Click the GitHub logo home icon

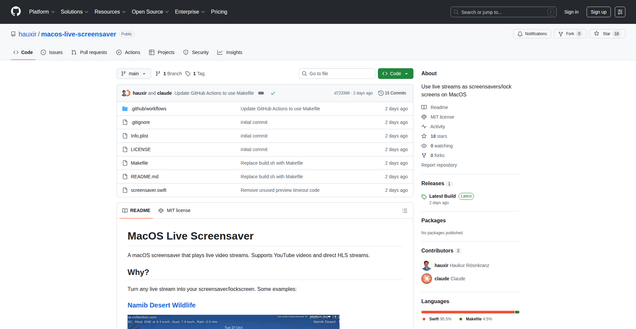pos(16,12)
